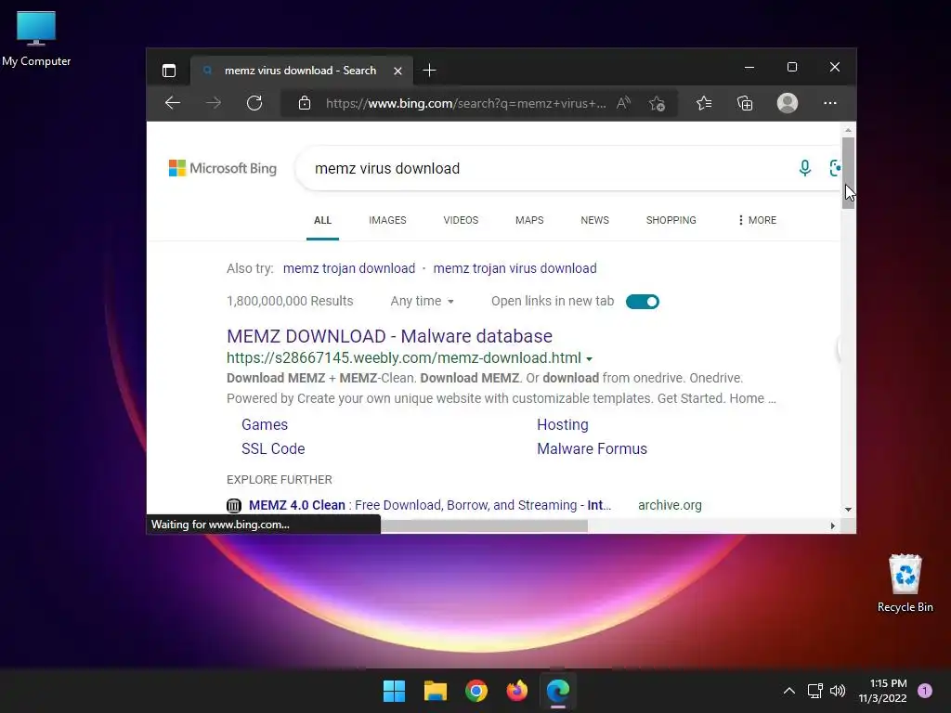Activate Read aloud icon in address bar

[623, 103]
